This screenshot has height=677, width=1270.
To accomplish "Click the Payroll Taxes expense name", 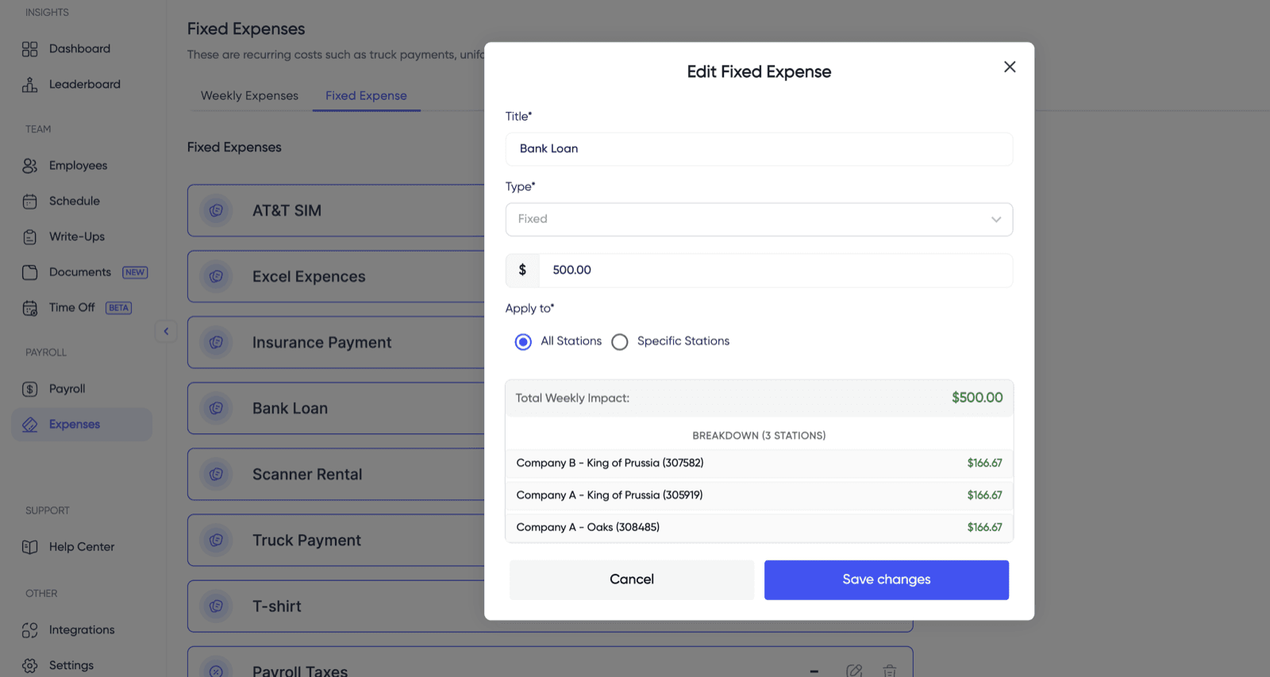I will tap(300, 671).
